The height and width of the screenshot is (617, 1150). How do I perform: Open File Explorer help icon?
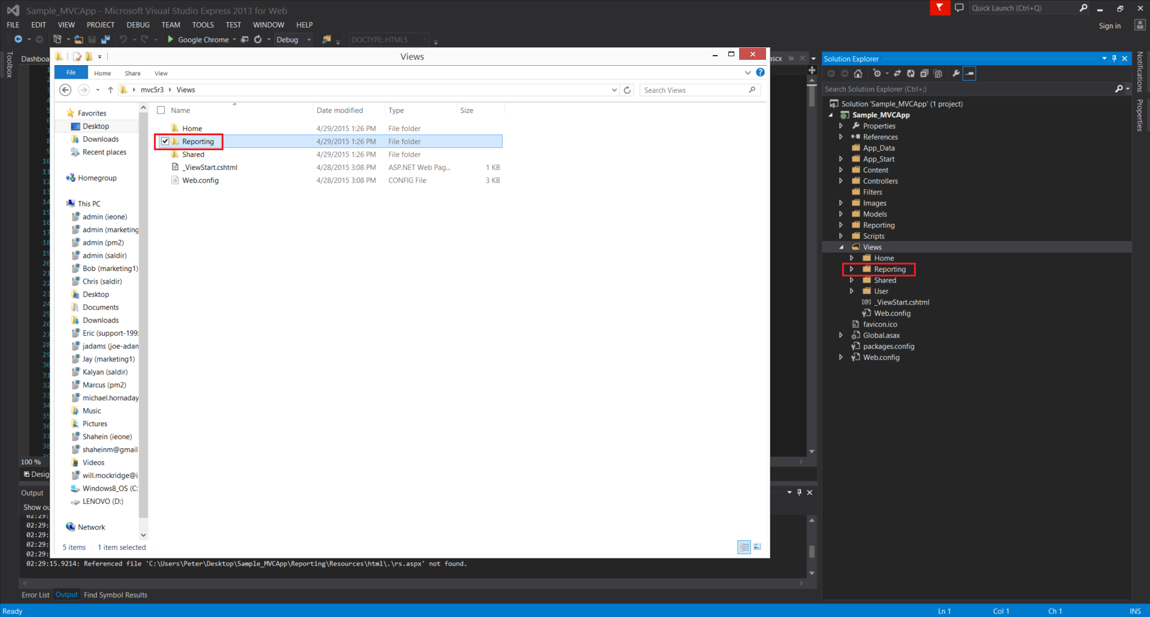tap(761, 72)
